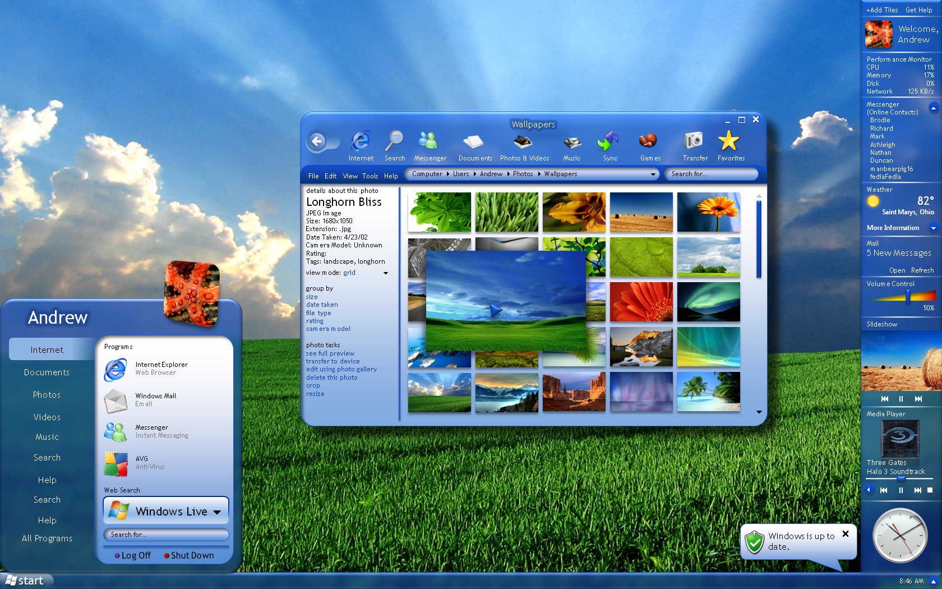Skip to next slideshow image

918,399
